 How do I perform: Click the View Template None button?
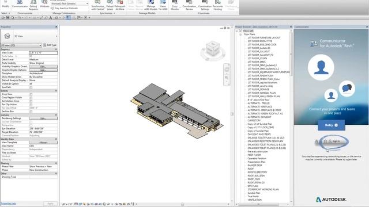[x=43, y=143]
